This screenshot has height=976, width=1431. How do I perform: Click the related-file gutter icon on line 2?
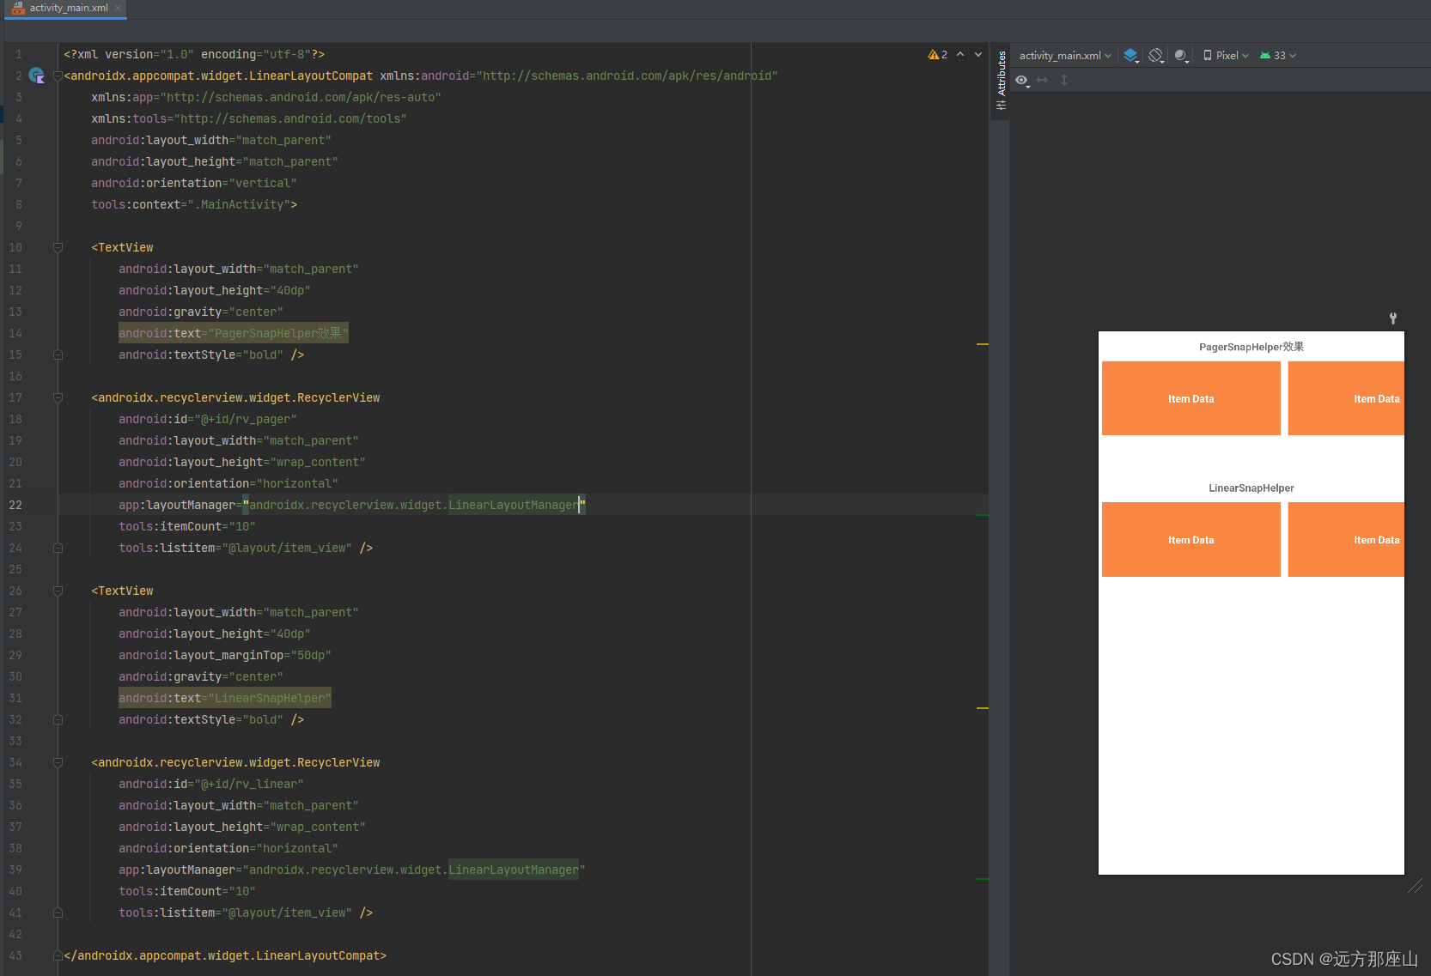[x=36, y=76]
